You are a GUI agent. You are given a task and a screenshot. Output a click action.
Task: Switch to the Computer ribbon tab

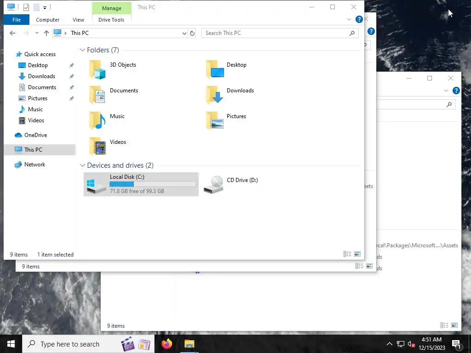click(47, 20)
